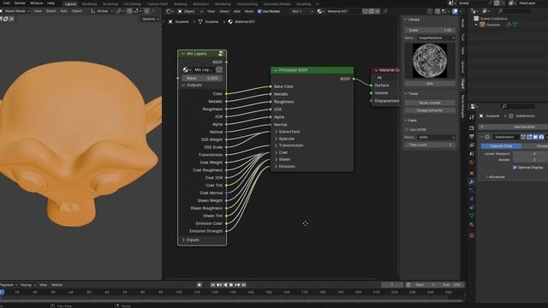This screenshot has height=308, width=548.
Task: Click the Add Modifier button
Action: 513,127
